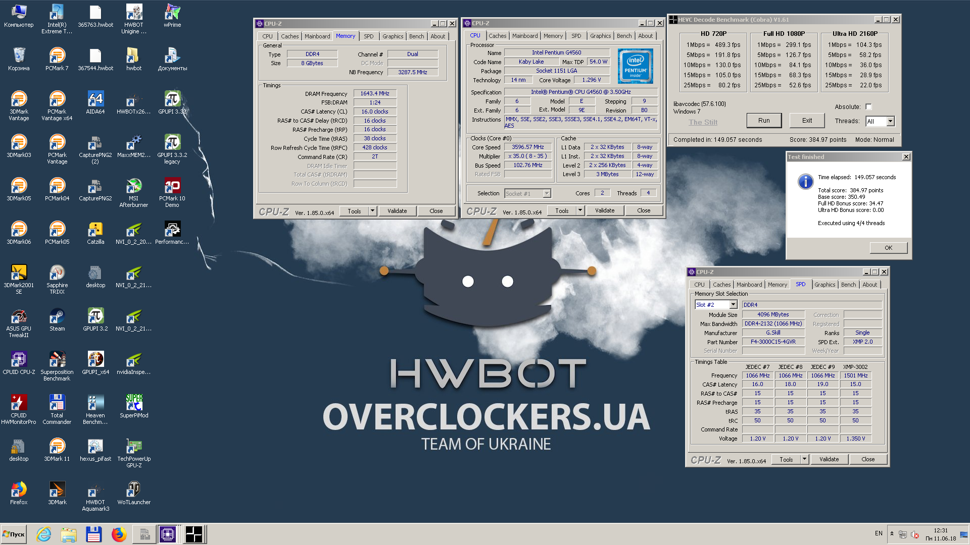Open the Socket #1 selection dropdown
The width and height of the screenshot is (970, 545).
(547, 194)
